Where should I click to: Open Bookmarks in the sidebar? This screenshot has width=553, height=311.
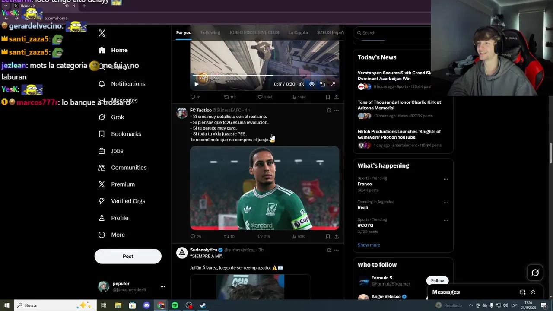[120, 134]
